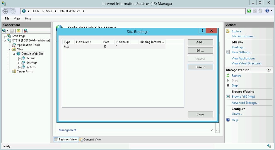Click the status bar network icon

point(269,146)
